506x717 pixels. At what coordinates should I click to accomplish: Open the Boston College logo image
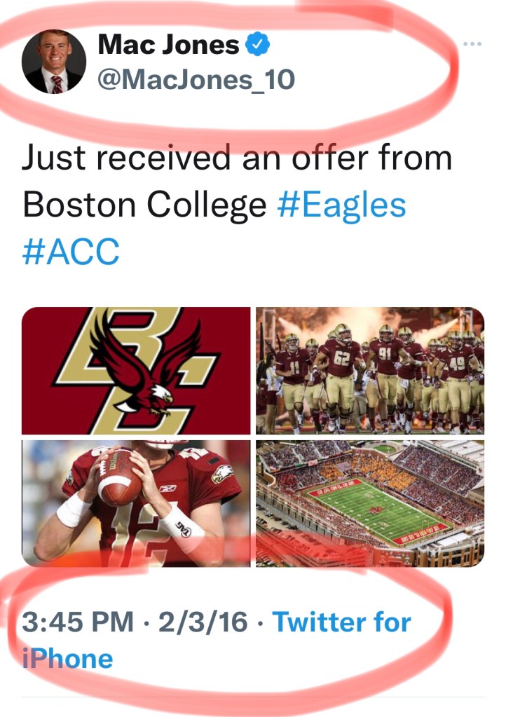tap(136, 370)
